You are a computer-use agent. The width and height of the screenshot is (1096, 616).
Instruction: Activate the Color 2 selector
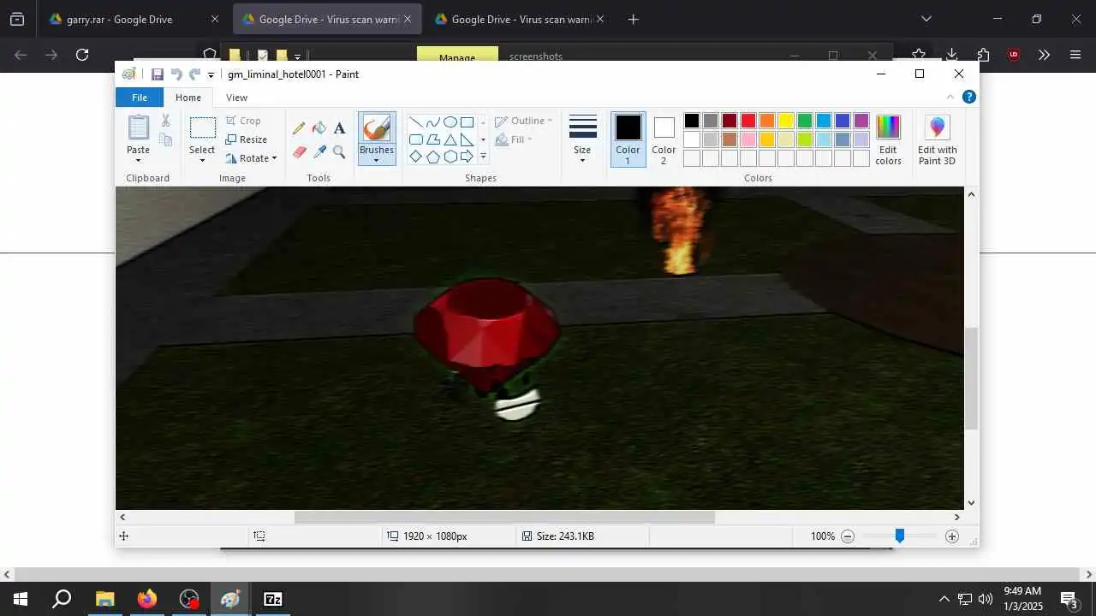(x=664, y=140)
